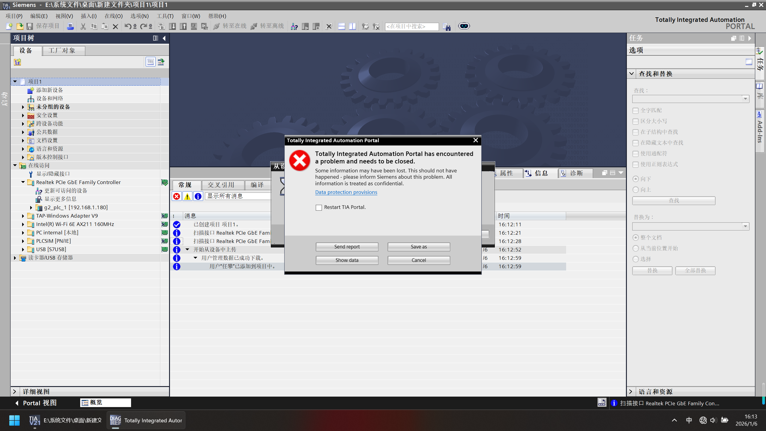Click the save project floppy icon
The image size is (766, 431).
30,26
